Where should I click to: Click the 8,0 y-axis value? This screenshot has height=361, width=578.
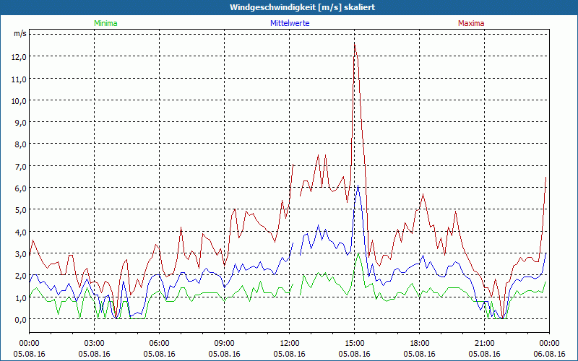tap(22, 144)
